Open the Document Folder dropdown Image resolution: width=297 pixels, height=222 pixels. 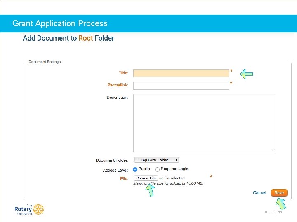coord(156,160)
